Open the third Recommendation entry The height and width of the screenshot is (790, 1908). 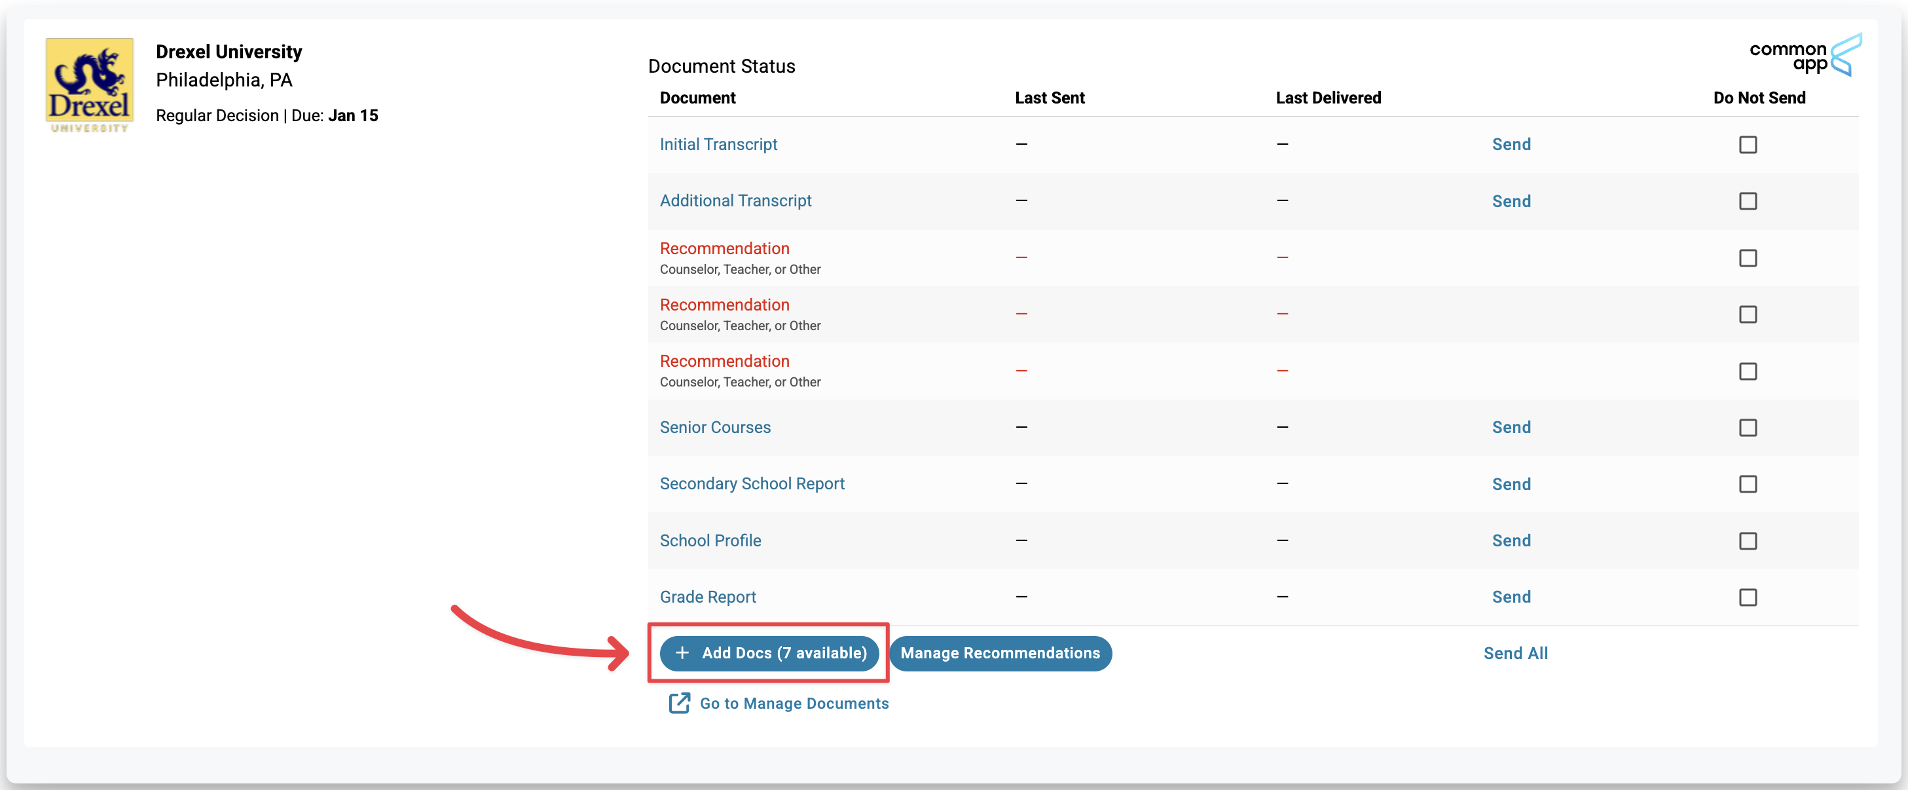[724, 361]
